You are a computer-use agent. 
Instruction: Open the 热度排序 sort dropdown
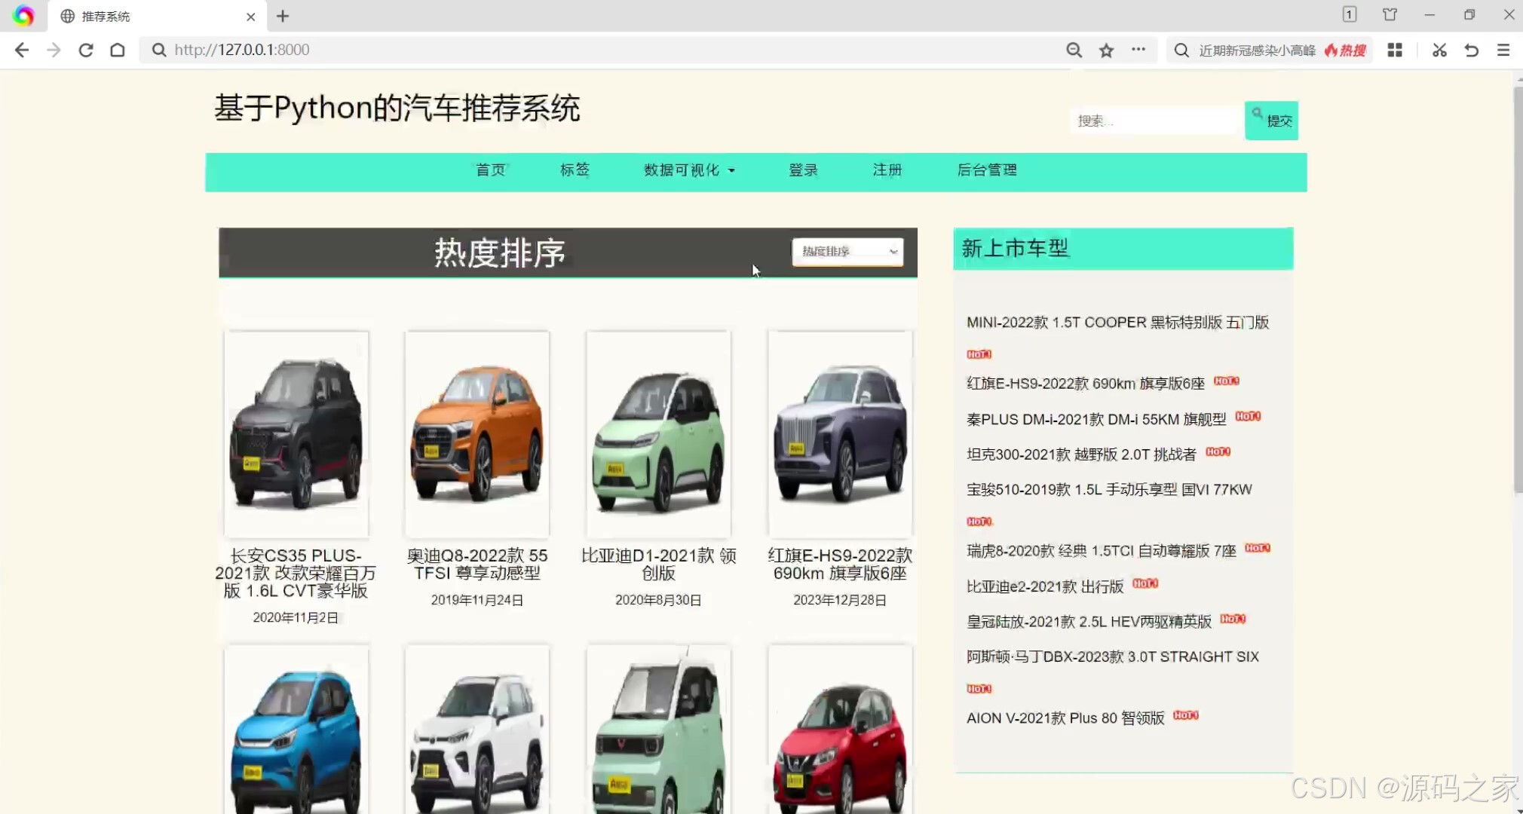point(847,251)
